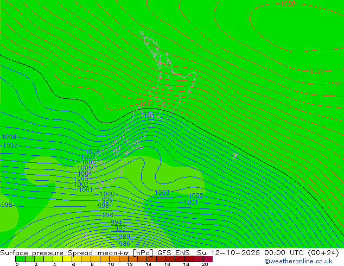
Task: Click the 1026 isobar label
Action: click(335, 85)
